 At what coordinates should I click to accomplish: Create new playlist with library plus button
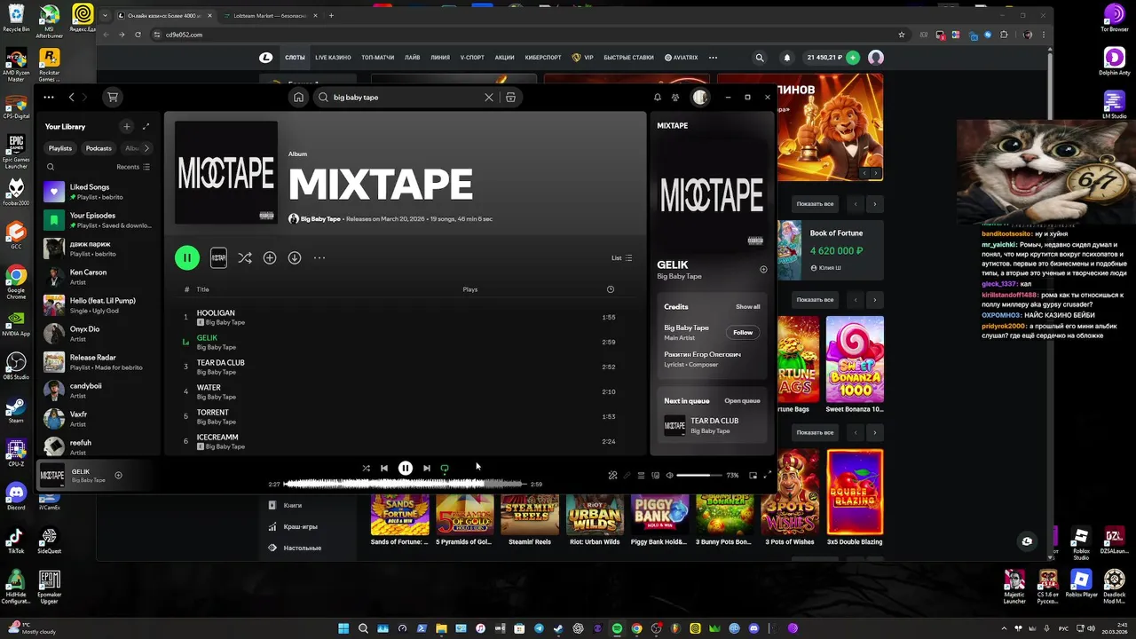[x=127, y=127]
